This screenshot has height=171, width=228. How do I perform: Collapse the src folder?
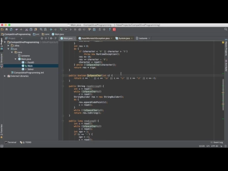[x=9, y=49]
